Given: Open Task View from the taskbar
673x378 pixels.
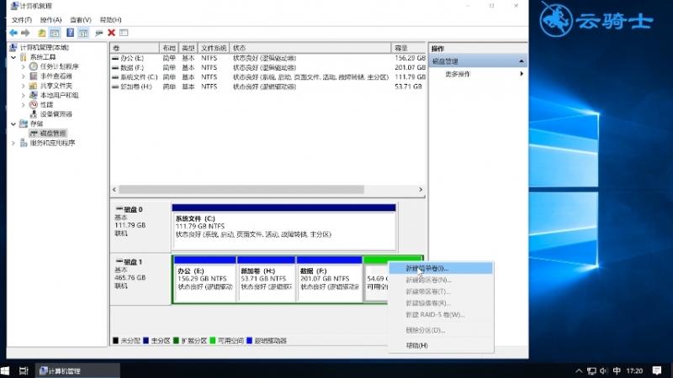Looking at the screenshot, I should (x=24, y=370).
